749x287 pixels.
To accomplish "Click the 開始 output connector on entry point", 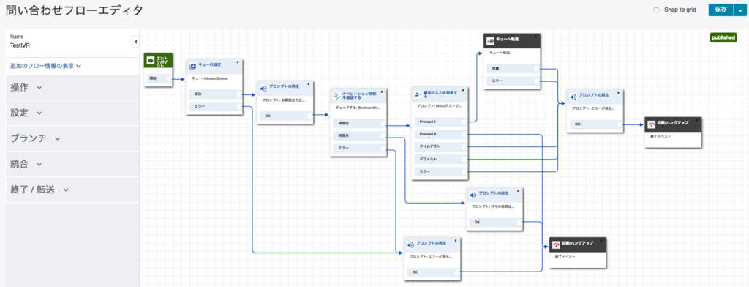I will coord(169,79).
